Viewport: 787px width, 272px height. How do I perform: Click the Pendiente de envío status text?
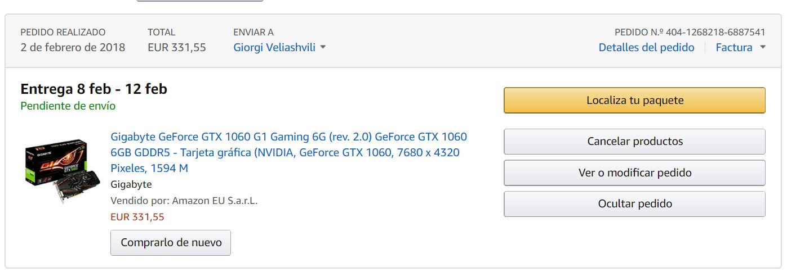[x=68, y=106]
